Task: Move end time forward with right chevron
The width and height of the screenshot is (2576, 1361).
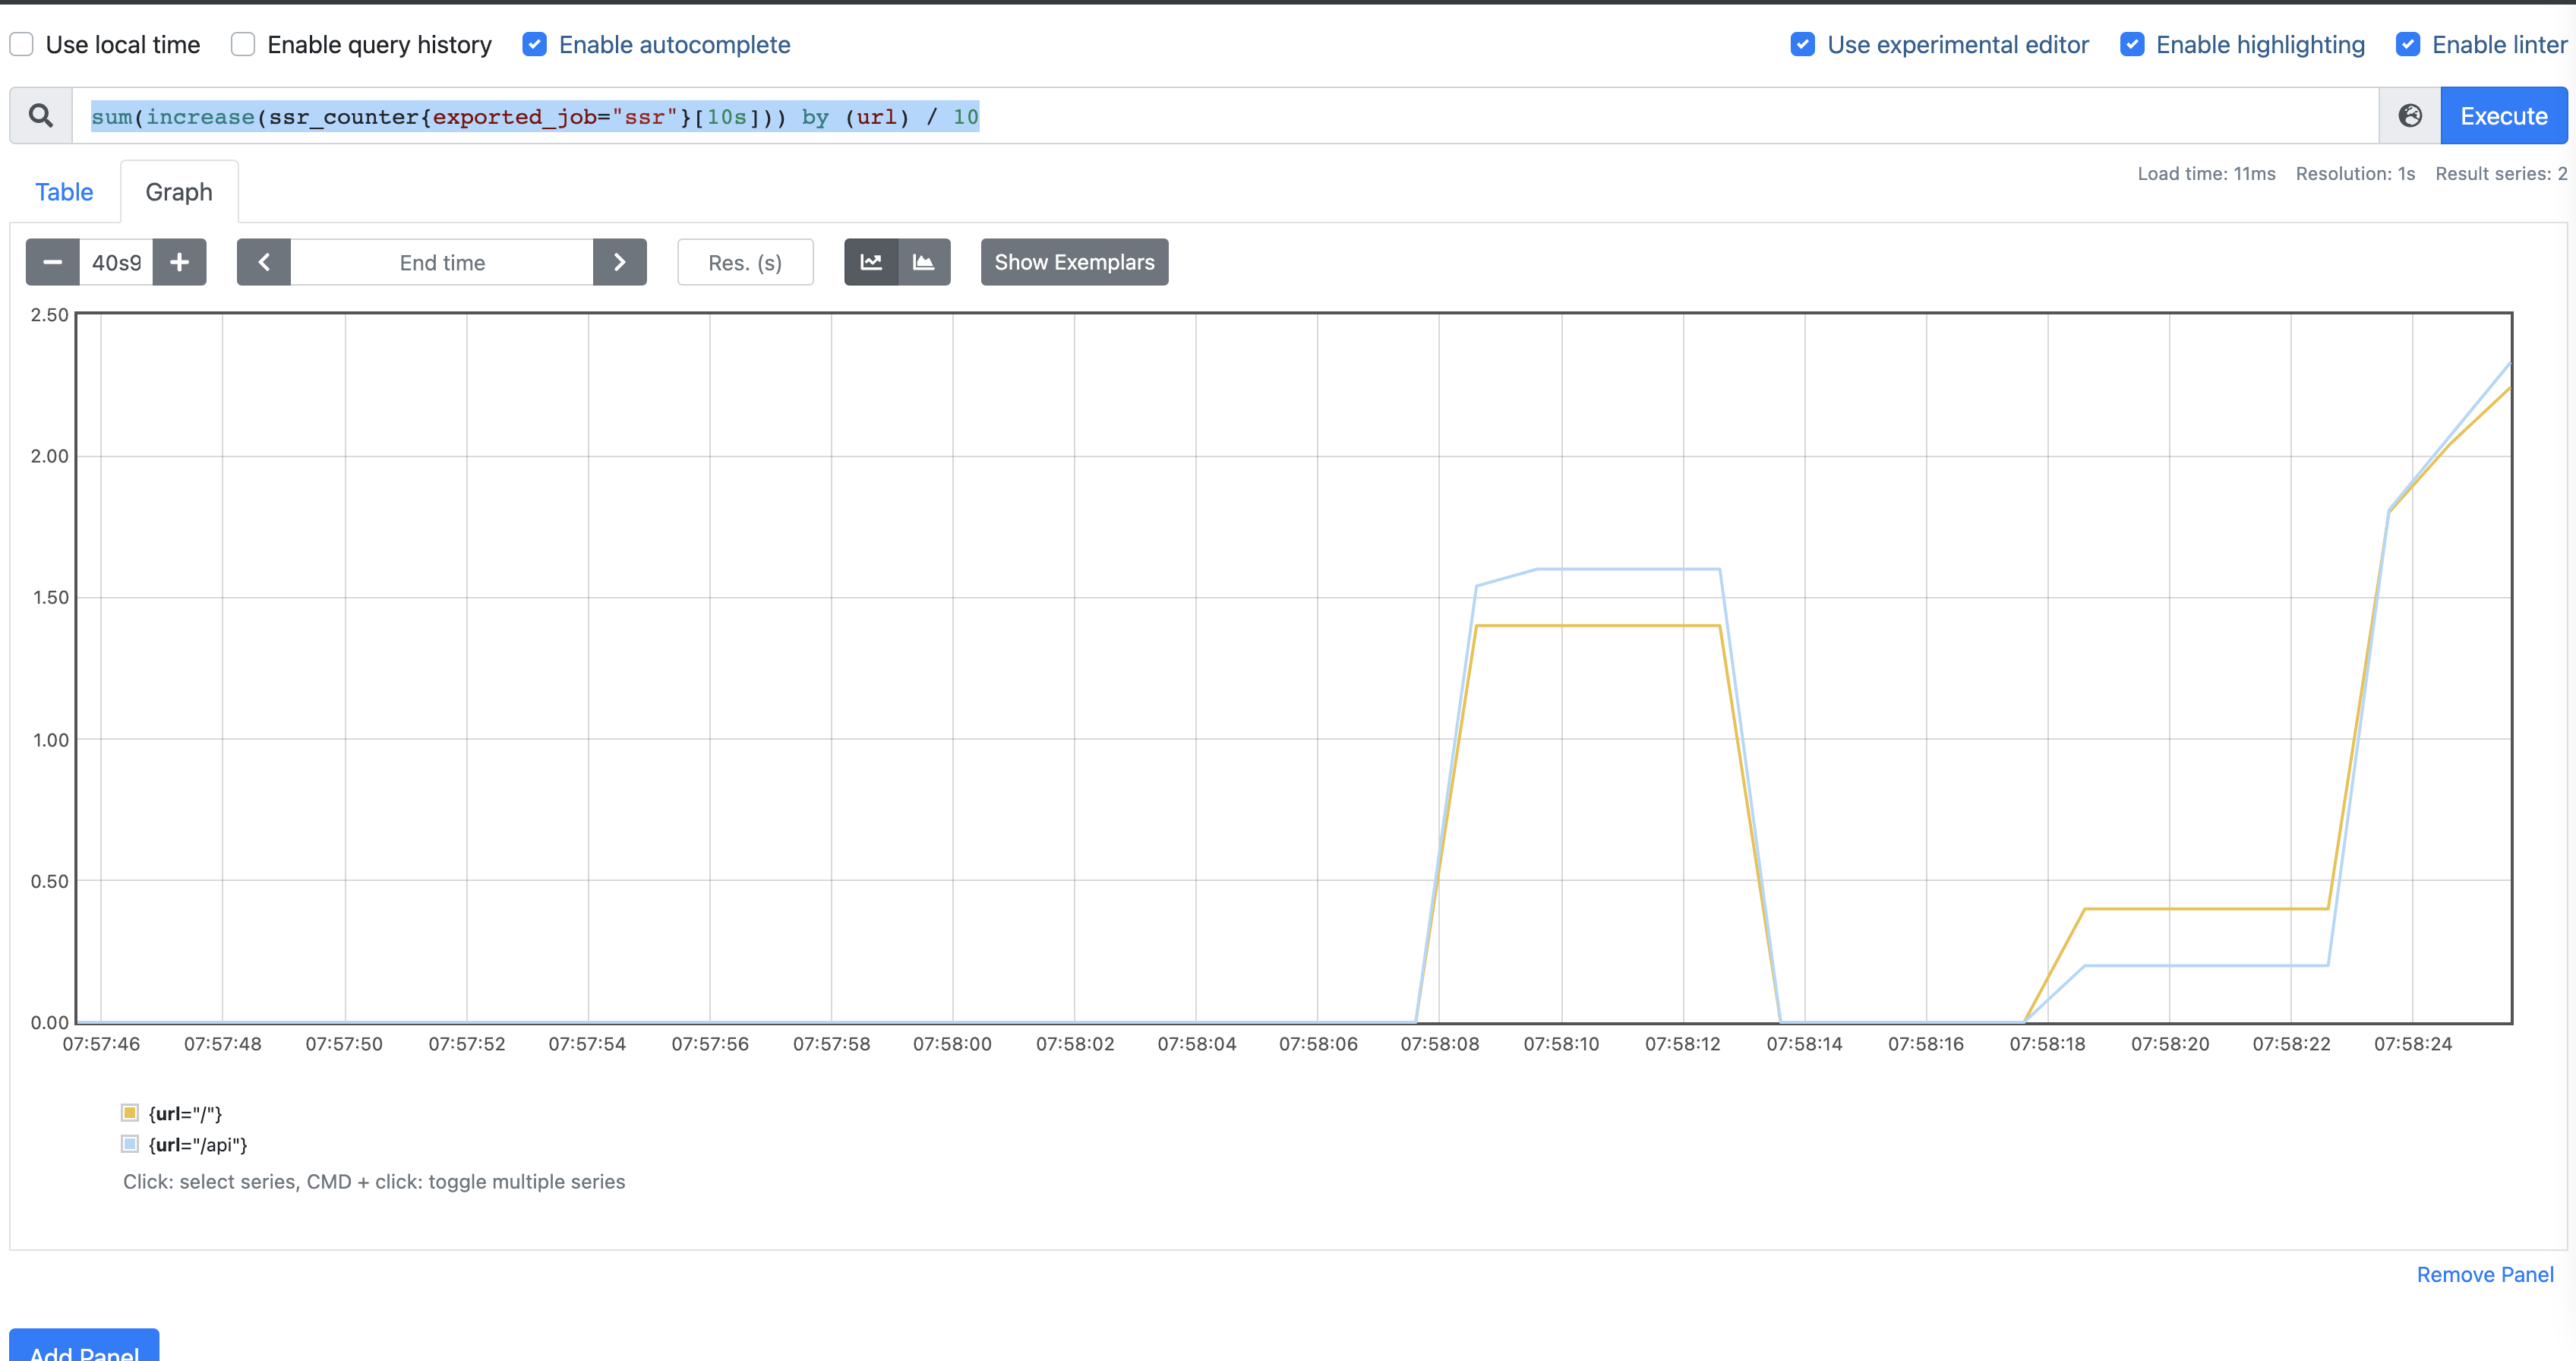Action: (620, 262)
